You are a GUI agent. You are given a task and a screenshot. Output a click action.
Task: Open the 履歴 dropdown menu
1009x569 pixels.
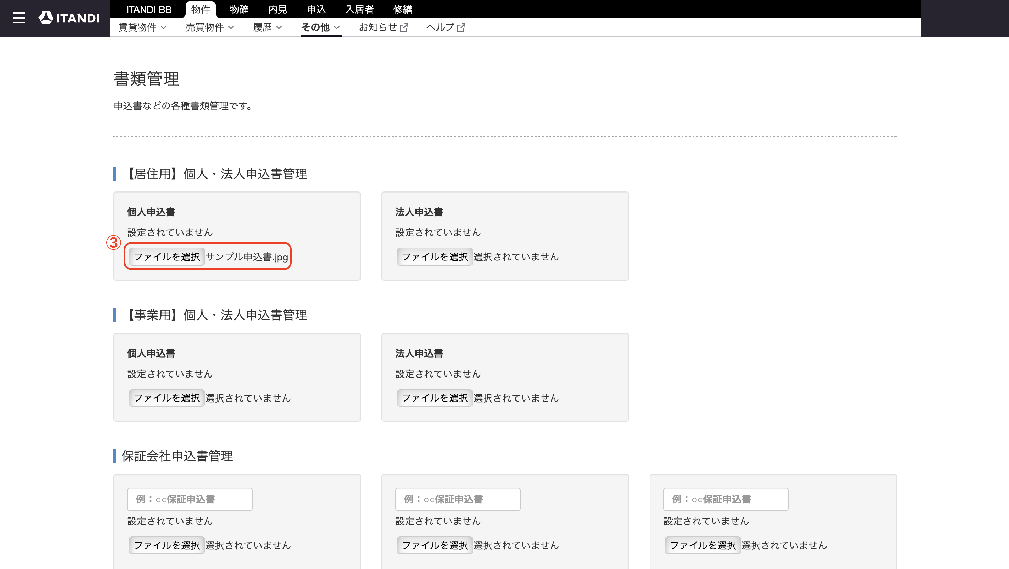click(x=267, y=27)
